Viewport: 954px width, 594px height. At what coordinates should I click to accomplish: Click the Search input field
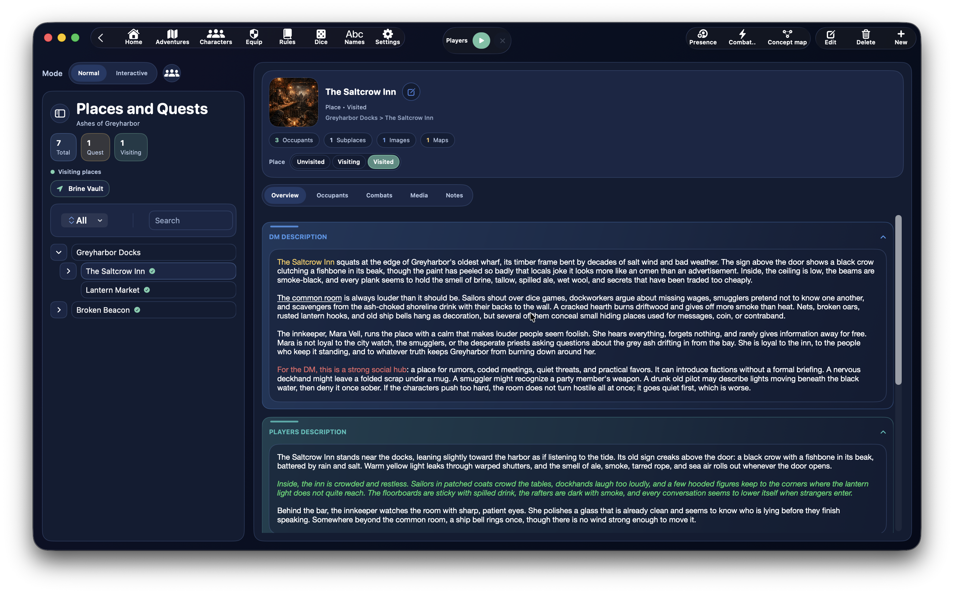191,220
